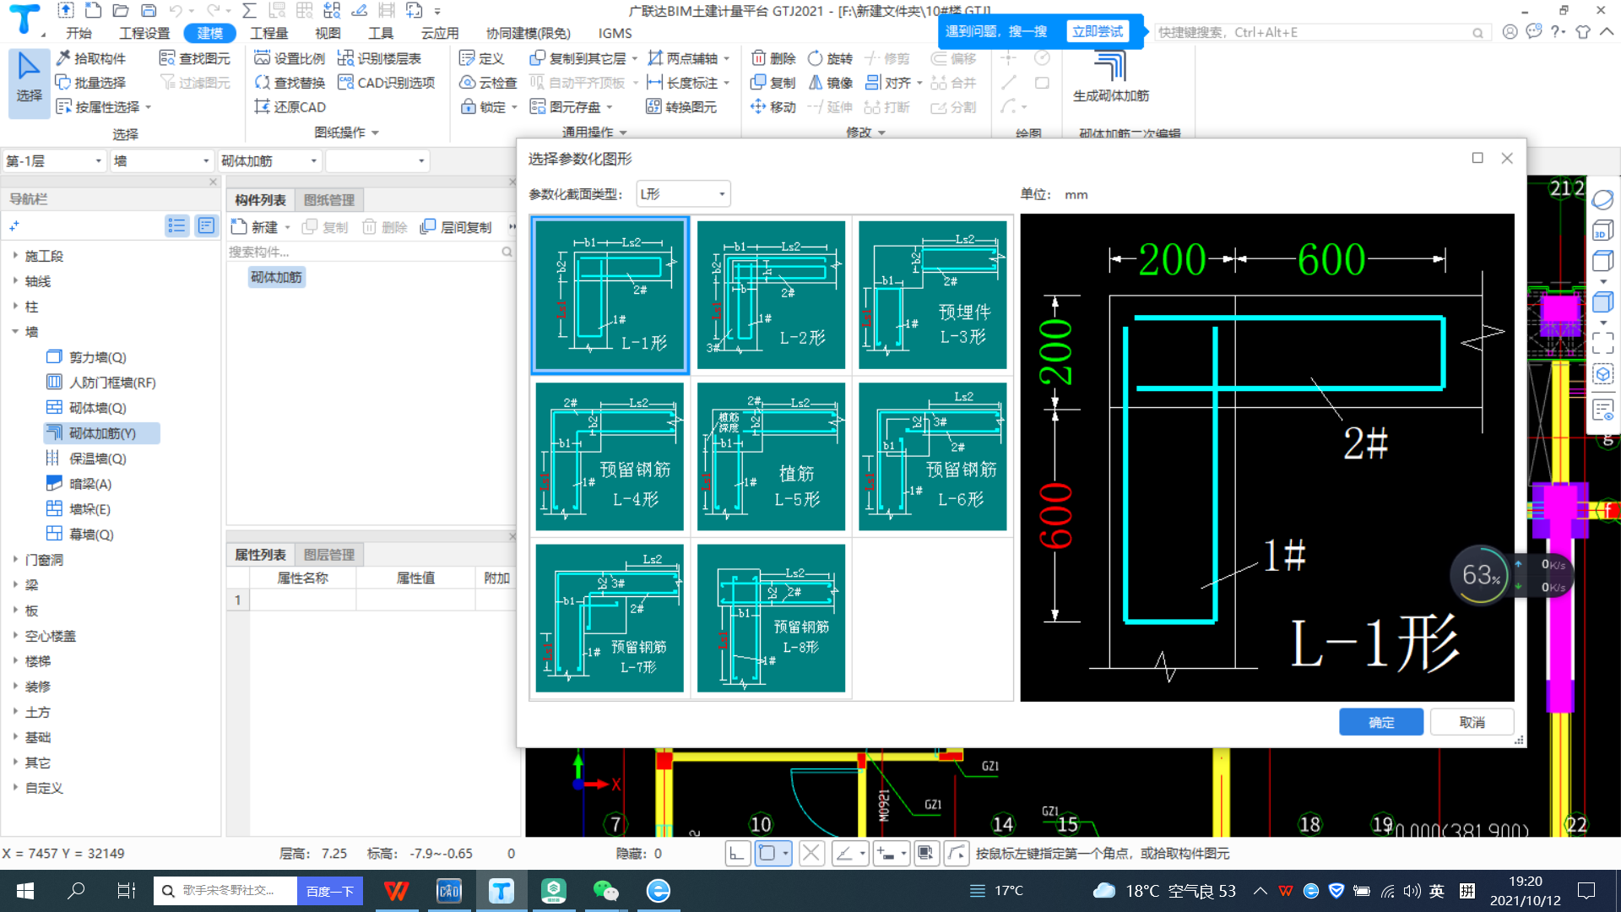Open Windows Start menu
1621x912 pixels.
pos(25,891)
